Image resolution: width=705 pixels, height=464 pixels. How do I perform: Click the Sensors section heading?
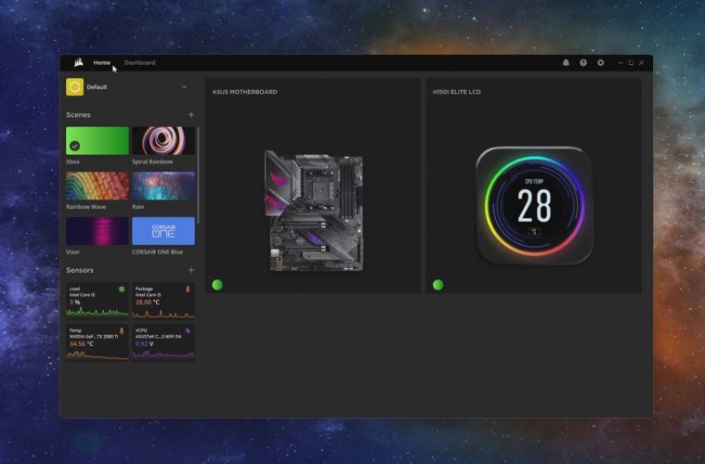pos(80,270)
